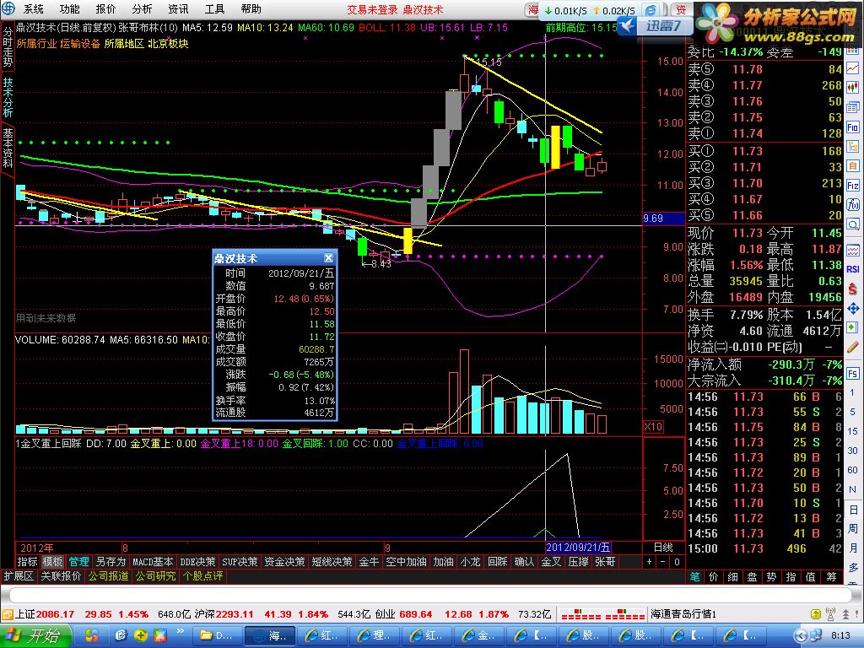Image resolution: width=864 pixels, height=648 pixels.
Task: Open the 个股点评 link
Action: (202, 575)
